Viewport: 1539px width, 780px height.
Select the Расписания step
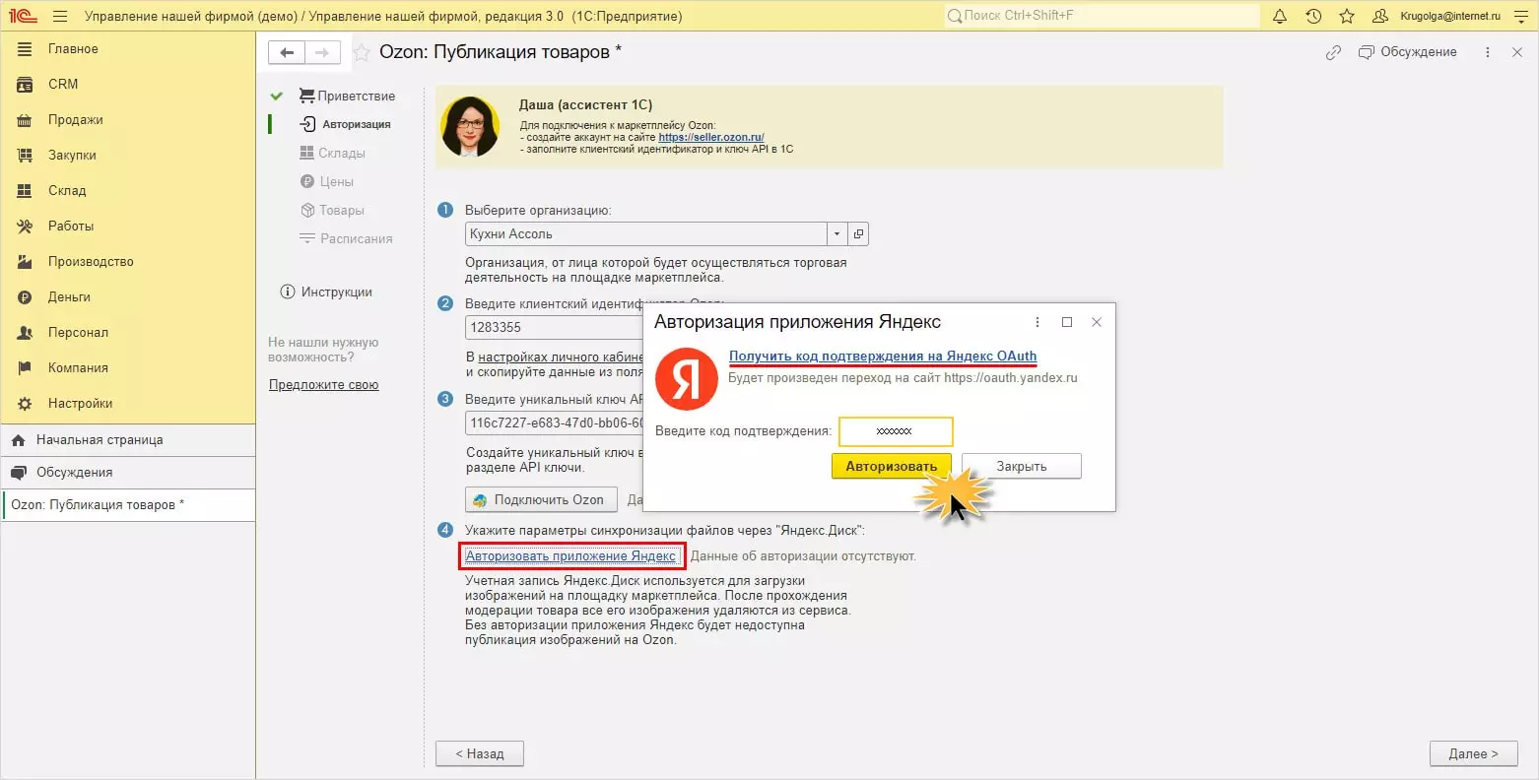[x=346, y=239]
